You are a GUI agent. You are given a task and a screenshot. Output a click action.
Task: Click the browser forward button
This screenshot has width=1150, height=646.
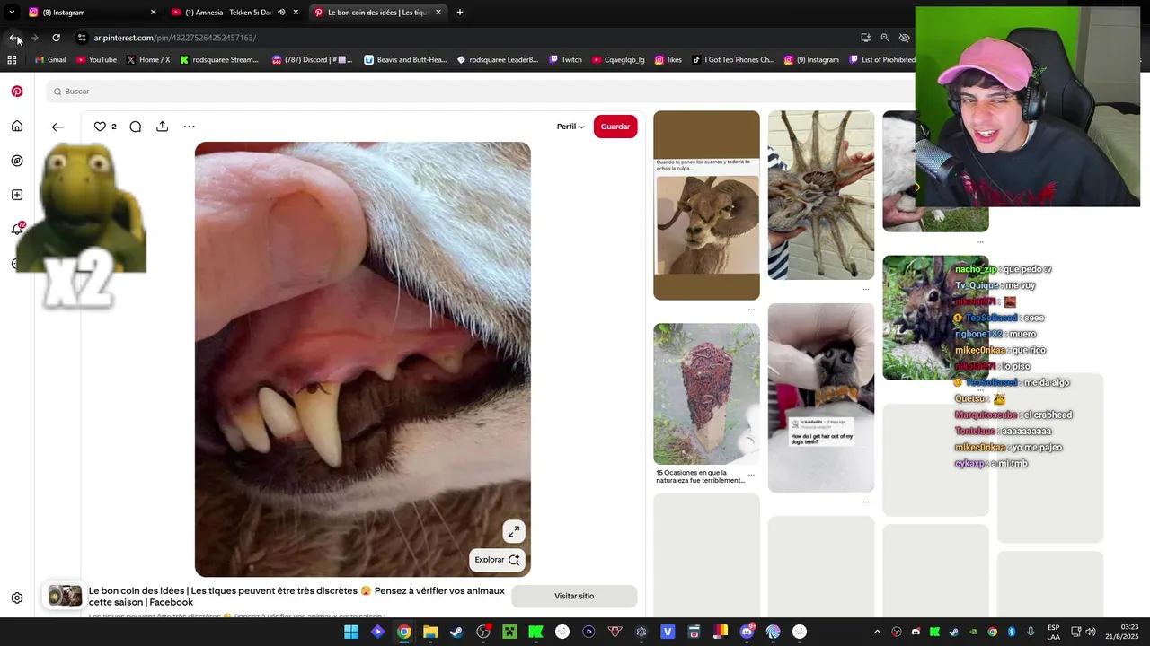pyautogui.click(x=34, y=38)
